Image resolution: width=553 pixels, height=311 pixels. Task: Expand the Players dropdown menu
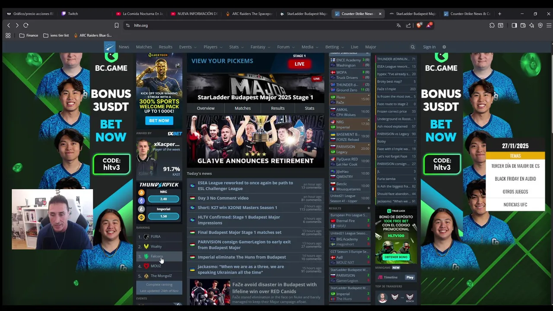tap(213, 47)
